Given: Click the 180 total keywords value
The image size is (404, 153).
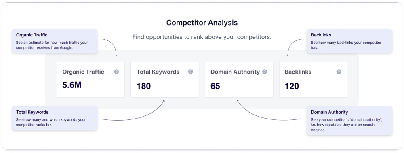Looking at the screenshot, I should pos(143,86).
